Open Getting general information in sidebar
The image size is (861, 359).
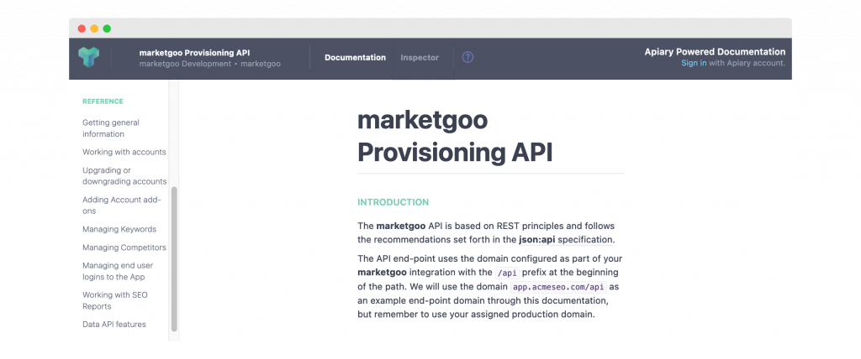[111, 128]
